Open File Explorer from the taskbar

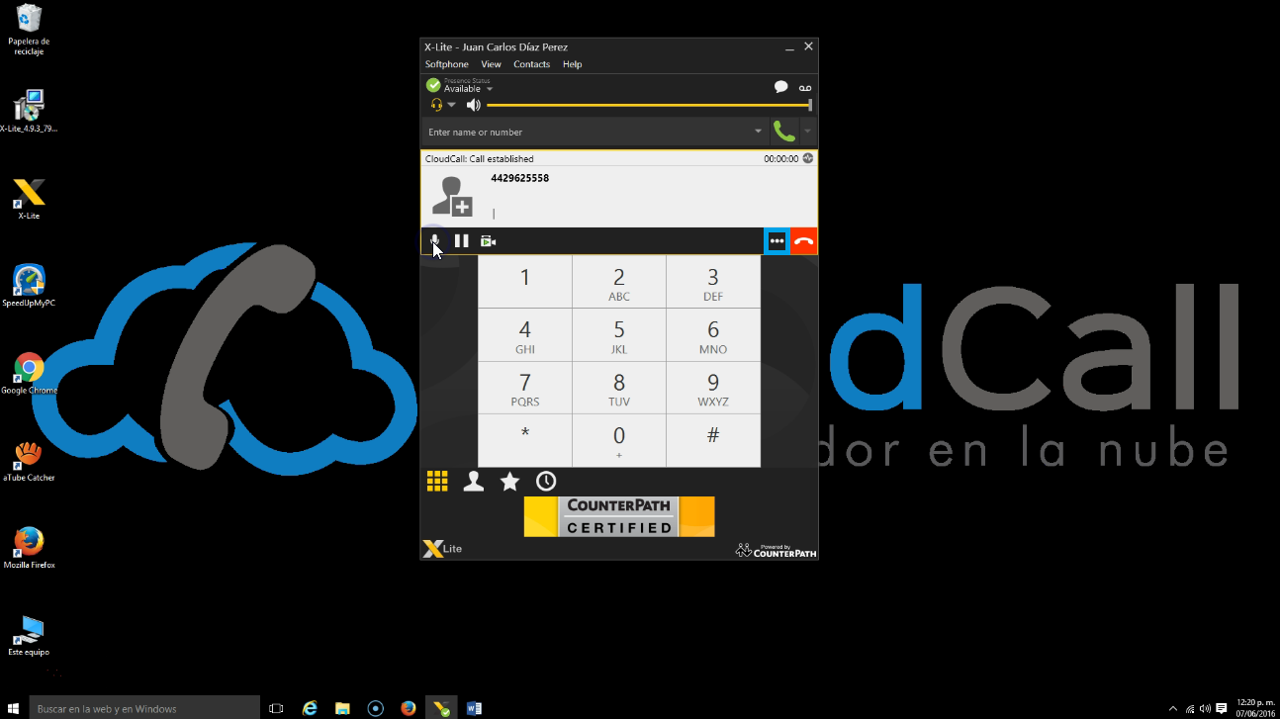coord(342,708)
